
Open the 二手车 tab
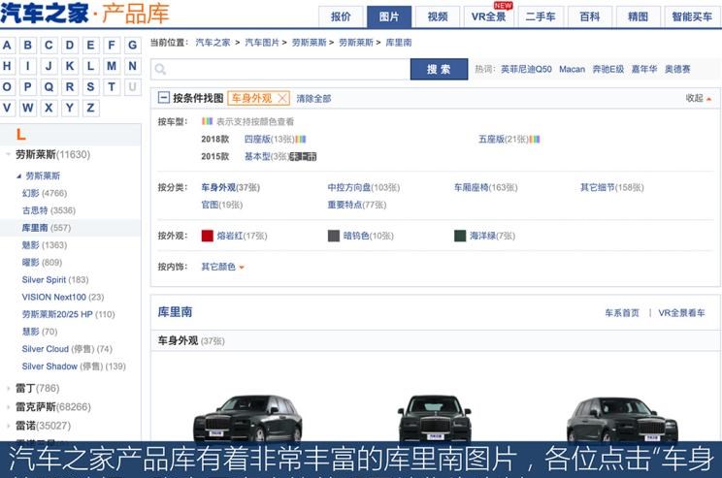pos(541,17)
